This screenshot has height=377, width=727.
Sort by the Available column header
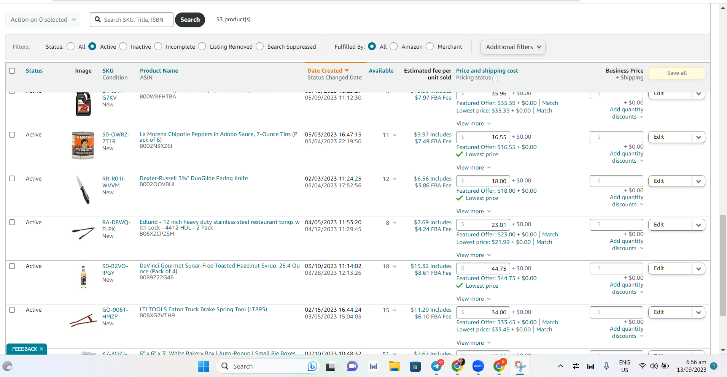[x=381, y=71]
